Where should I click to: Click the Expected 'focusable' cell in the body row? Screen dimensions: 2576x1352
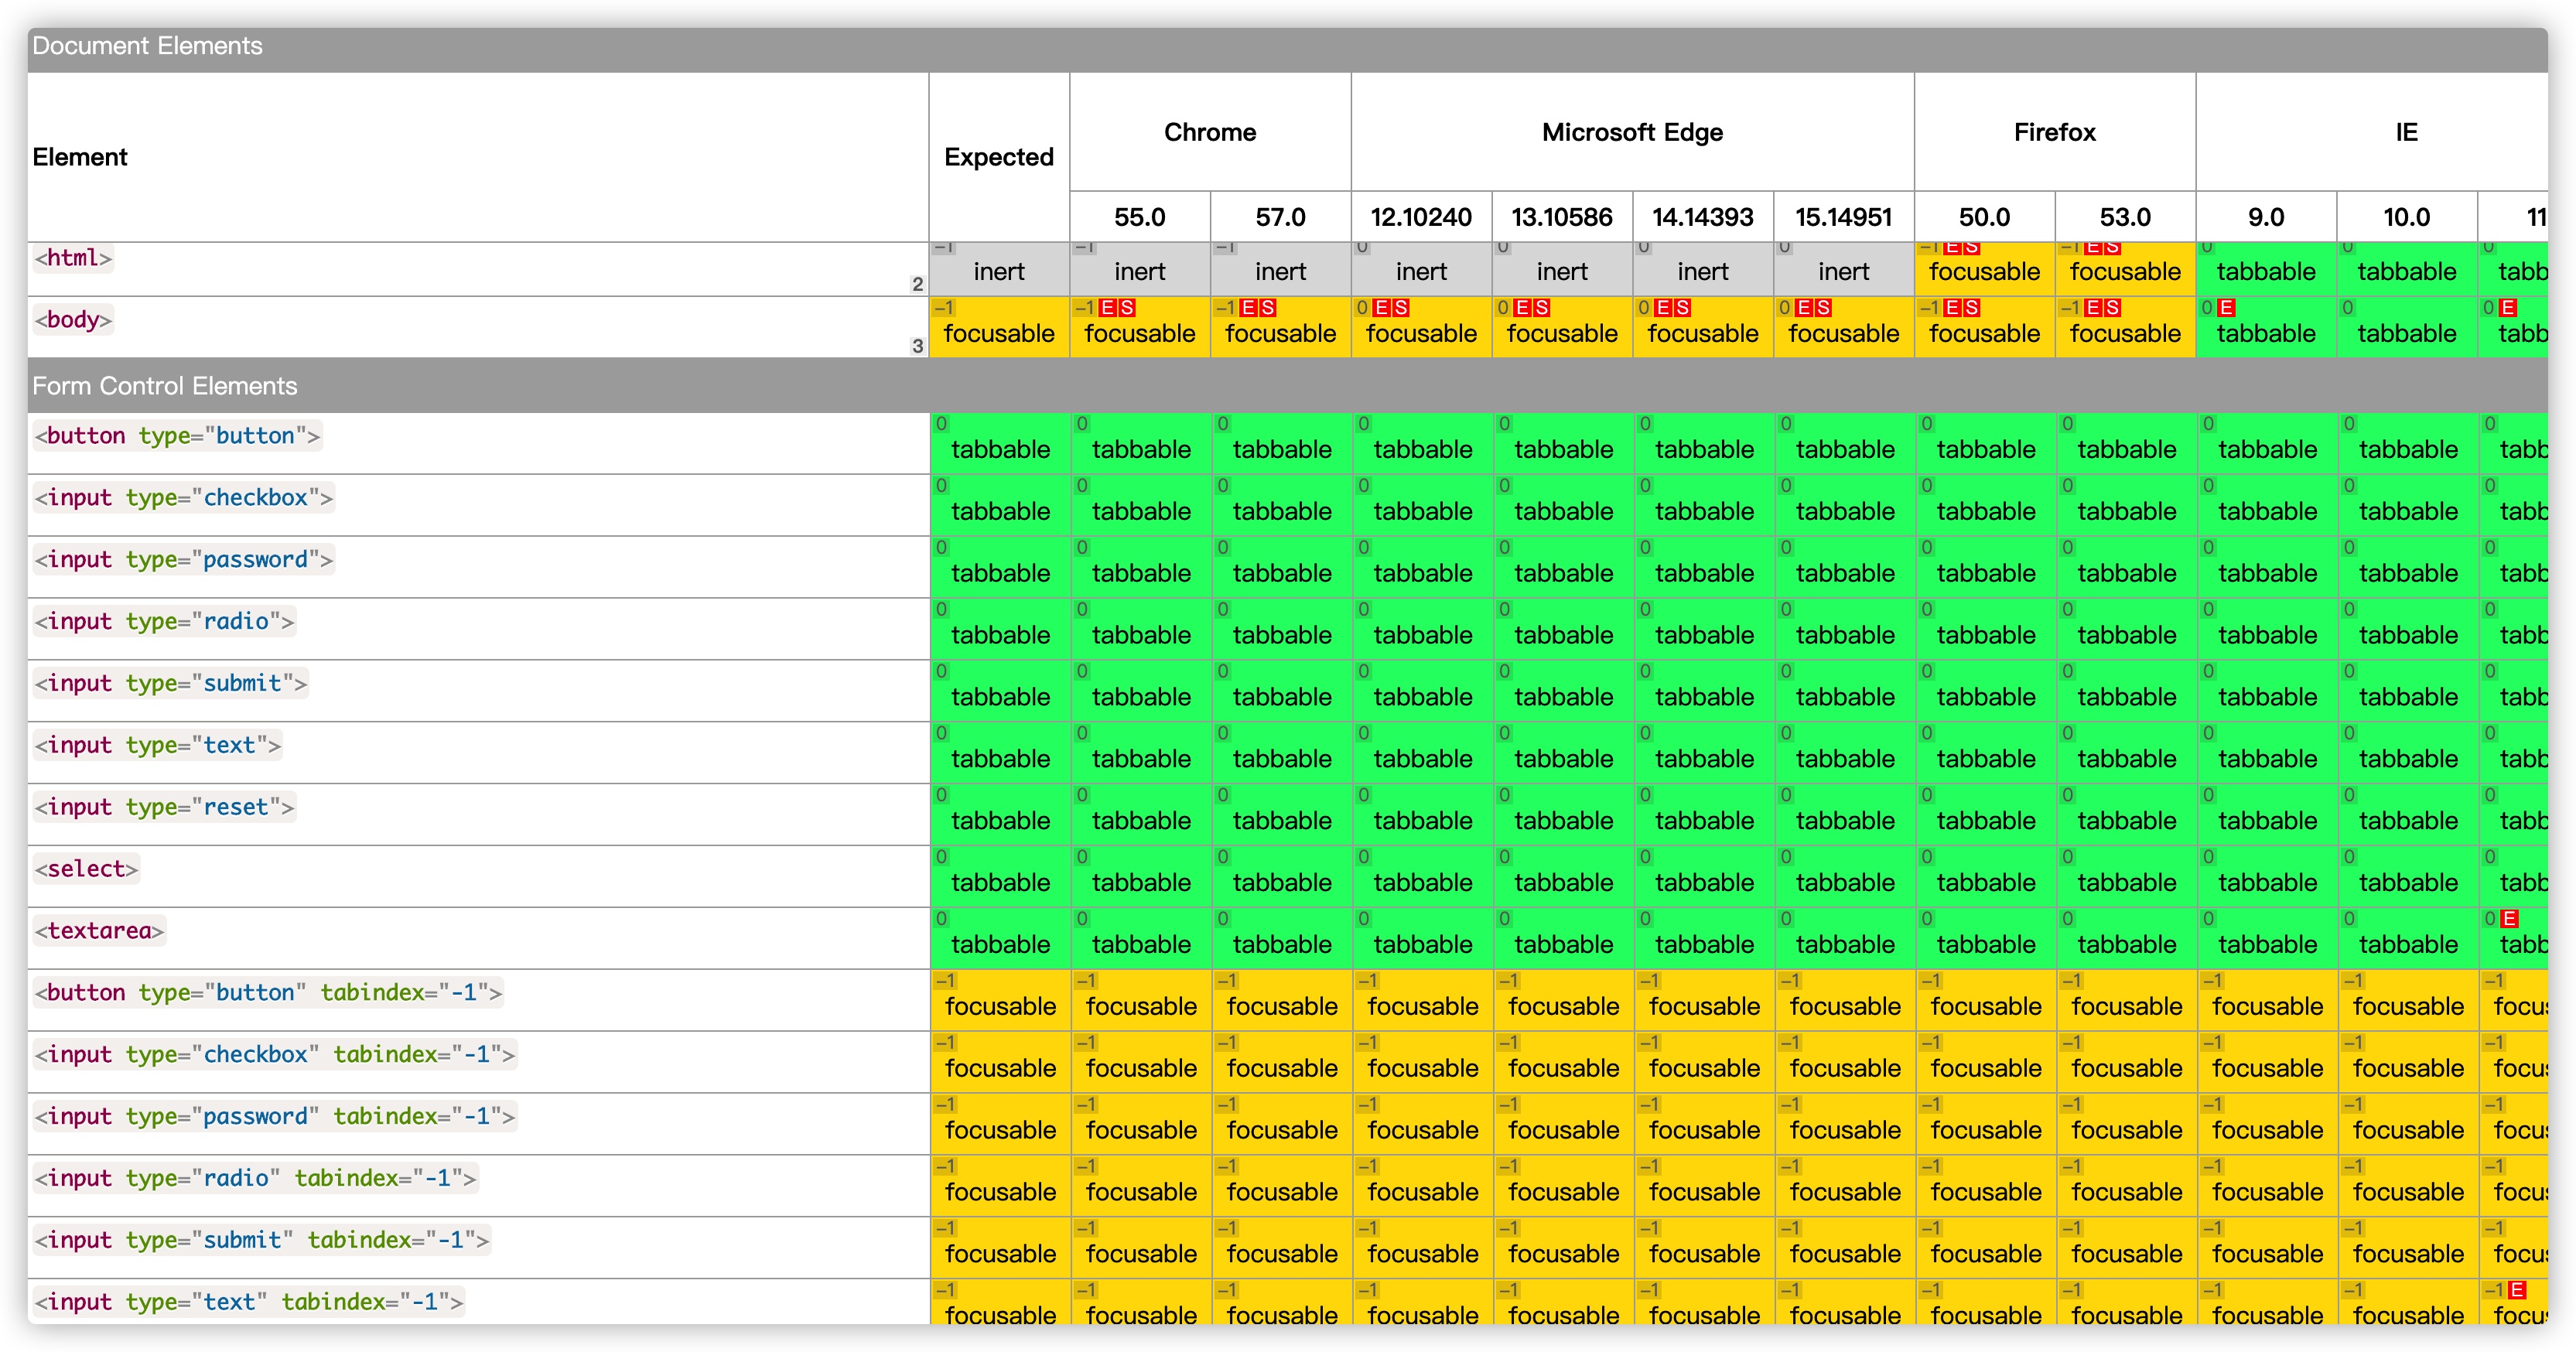tap(999, 327)
